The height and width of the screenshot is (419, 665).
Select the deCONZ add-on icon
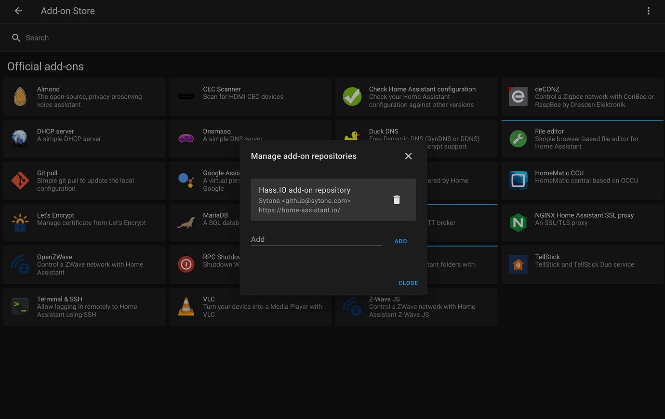coord(518,97)
